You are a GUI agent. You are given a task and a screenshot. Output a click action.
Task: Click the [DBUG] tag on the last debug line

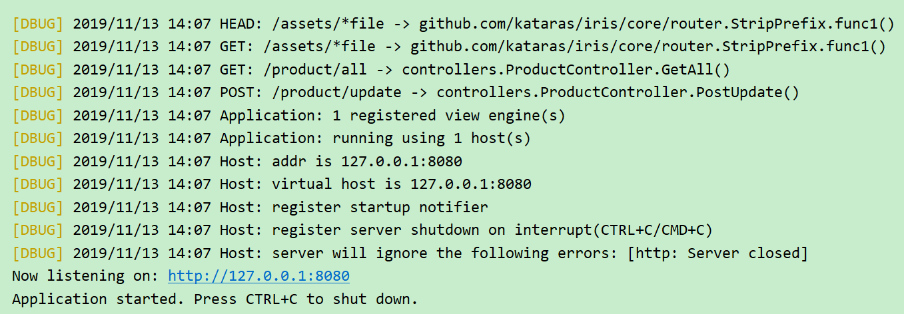[x=37, y=253]
